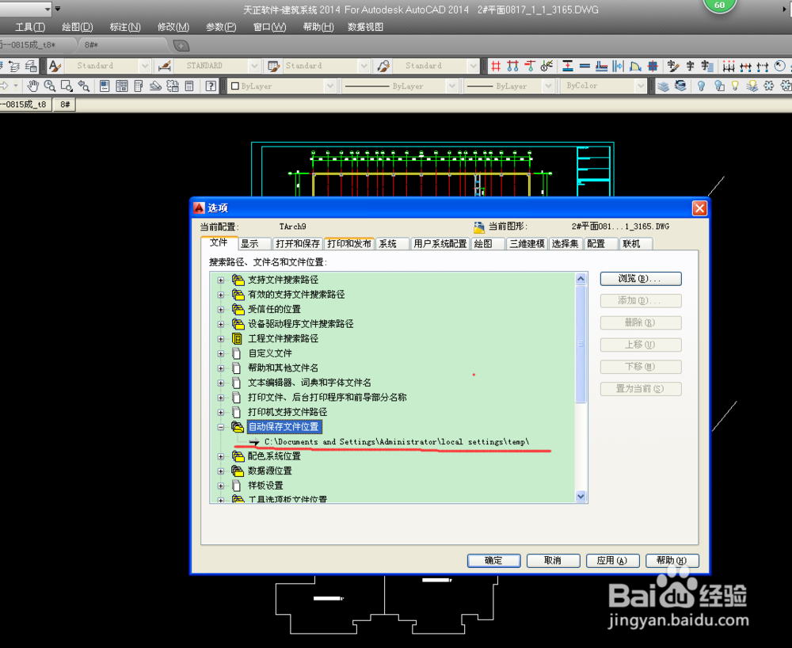Click the question mark help icon

(211, 86)
